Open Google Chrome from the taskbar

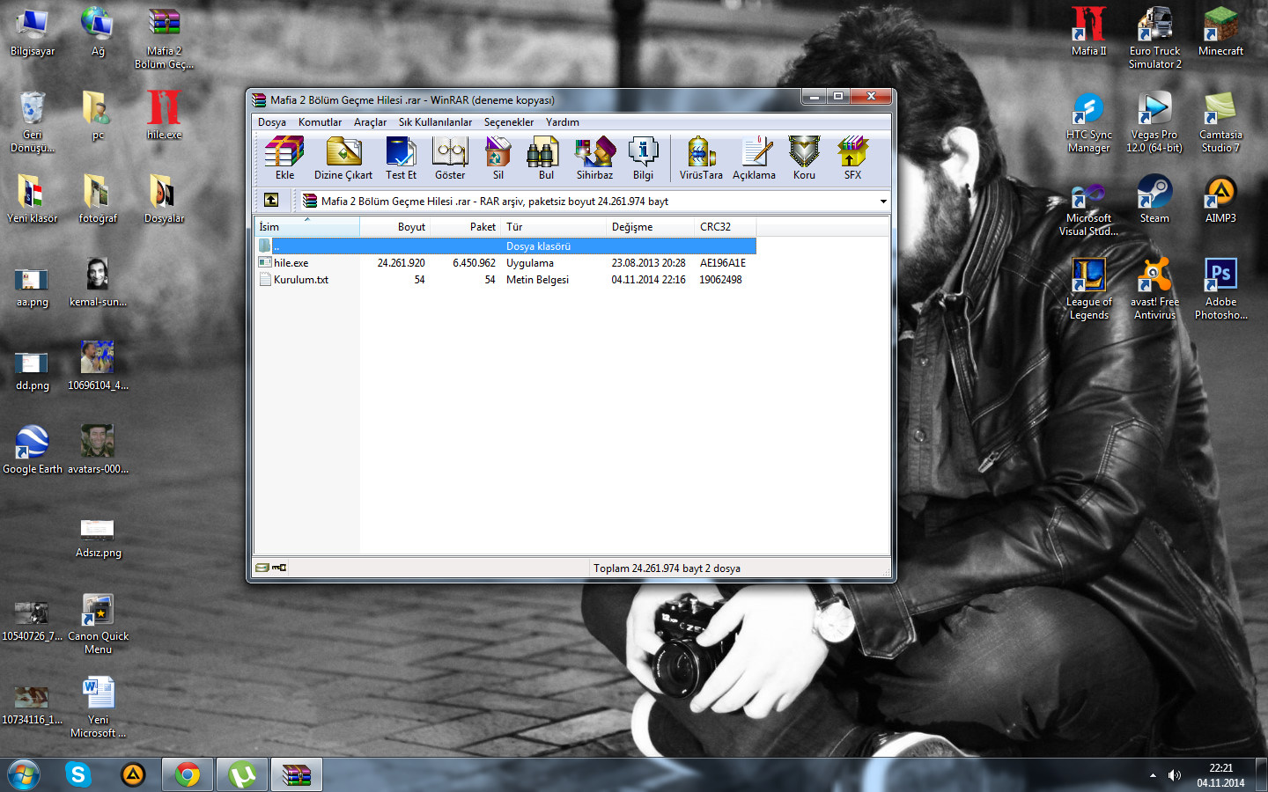pos(187,775)
